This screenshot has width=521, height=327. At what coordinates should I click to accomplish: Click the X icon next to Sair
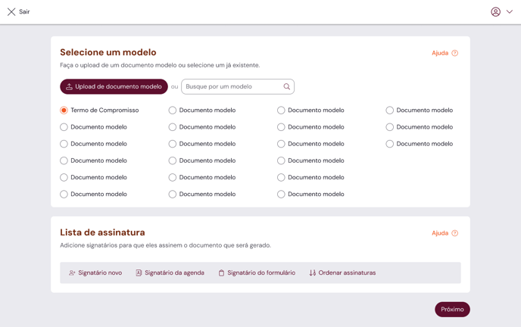11,12
